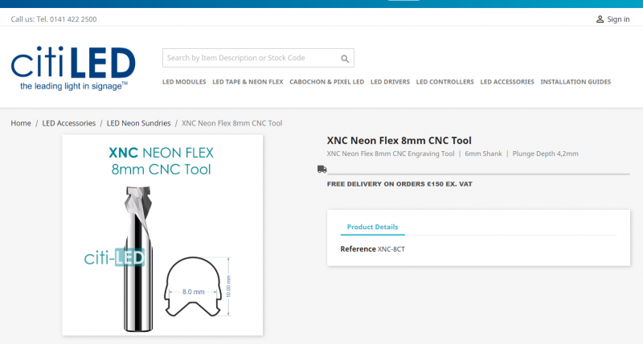
Task: Click the delivery truck icon
Action: (321, 169)
